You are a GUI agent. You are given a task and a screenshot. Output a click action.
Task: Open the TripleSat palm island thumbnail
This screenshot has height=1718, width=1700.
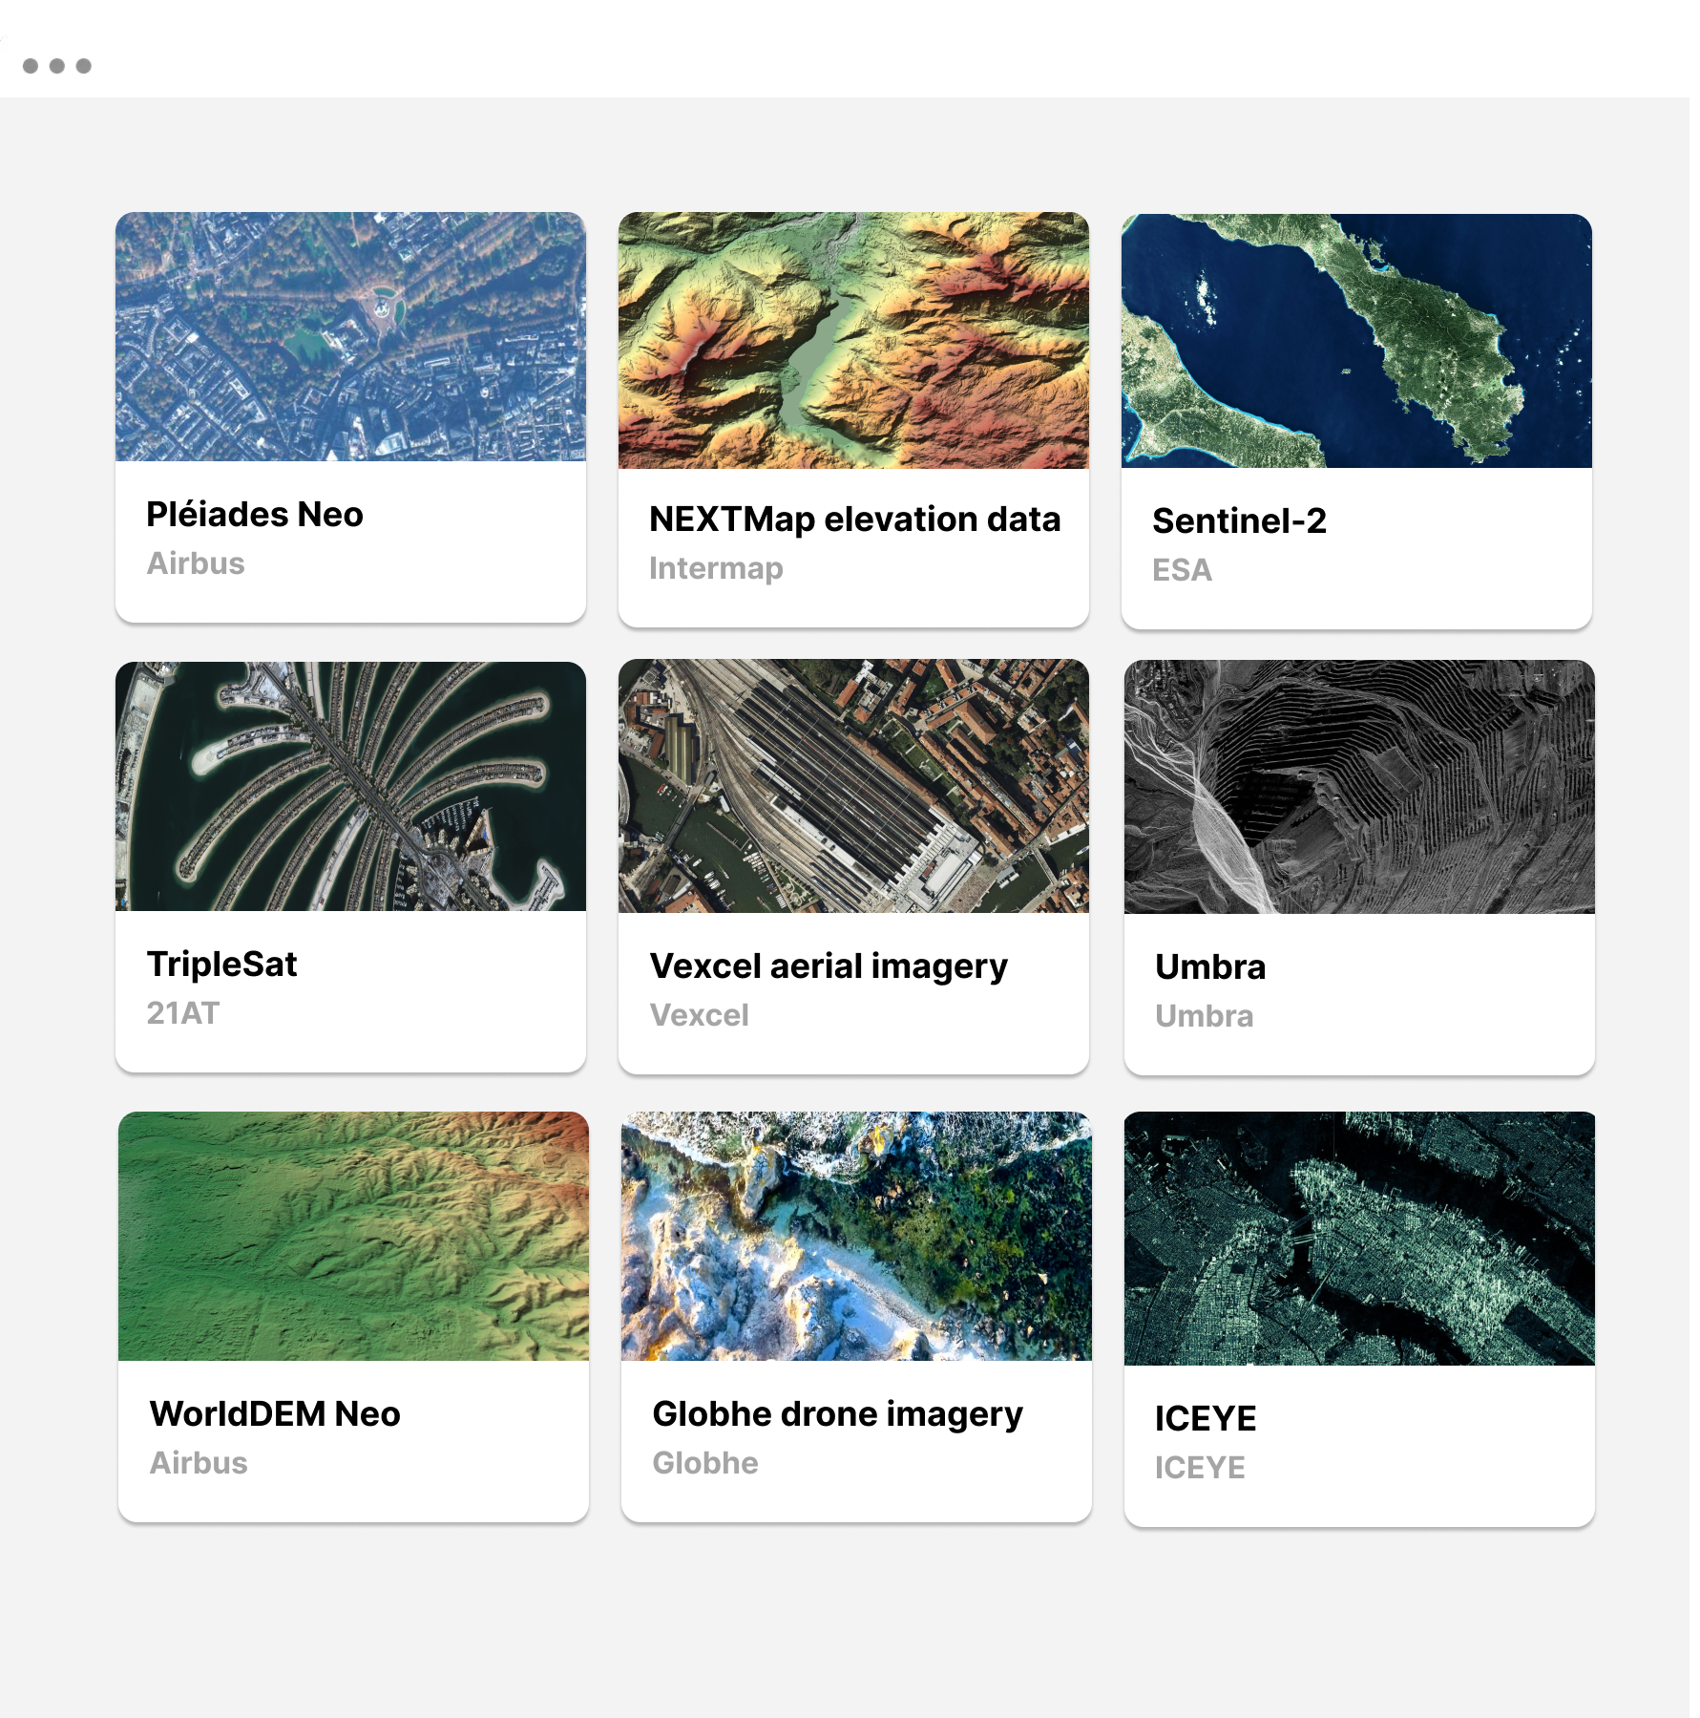tap(350, 786)
